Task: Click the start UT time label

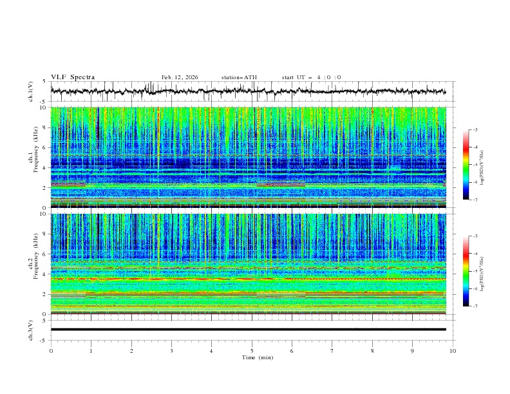Action: [x=311, y=77]
